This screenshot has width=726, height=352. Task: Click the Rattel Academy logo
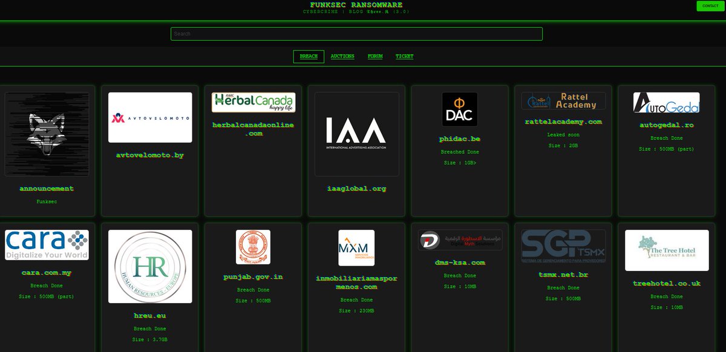click(x=563, y=101)
